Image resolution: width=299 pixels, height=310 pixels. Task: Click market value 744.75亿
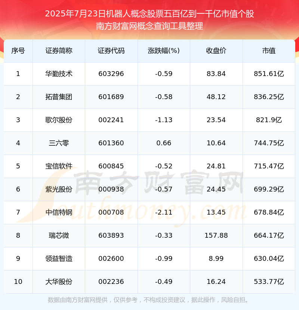269,143
